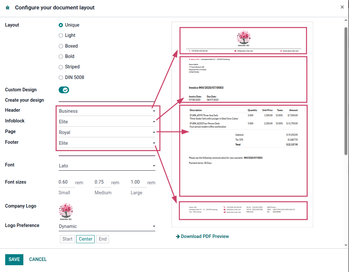The image size is (349, 272).
Task: Expand the Page dropdown showing Royal
Action: 107,132
